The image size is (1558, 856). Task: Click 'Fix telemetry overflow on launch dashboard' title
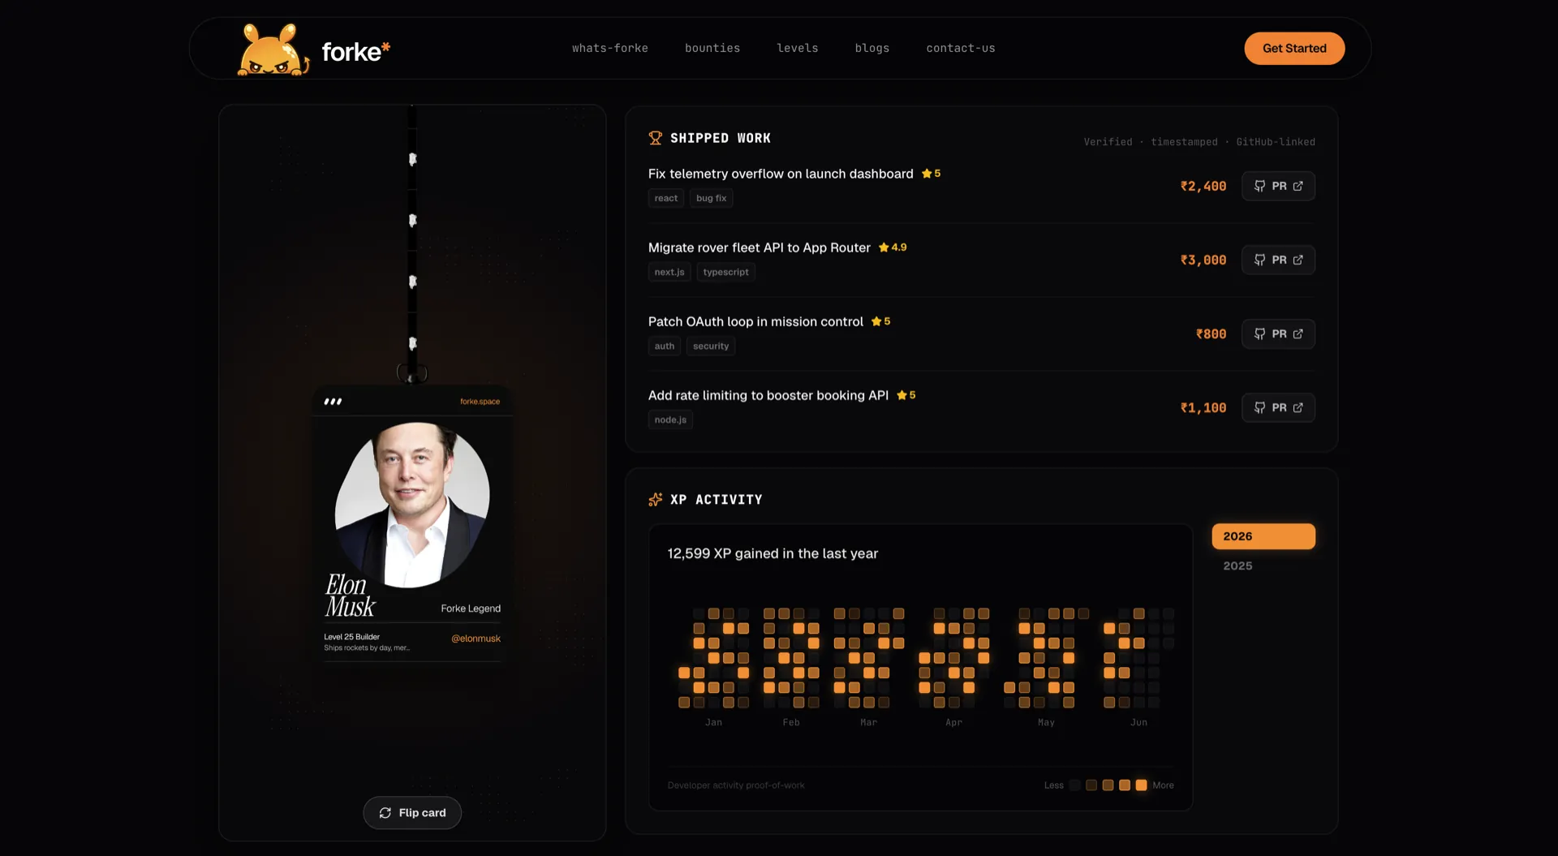(x=781, y=174)
